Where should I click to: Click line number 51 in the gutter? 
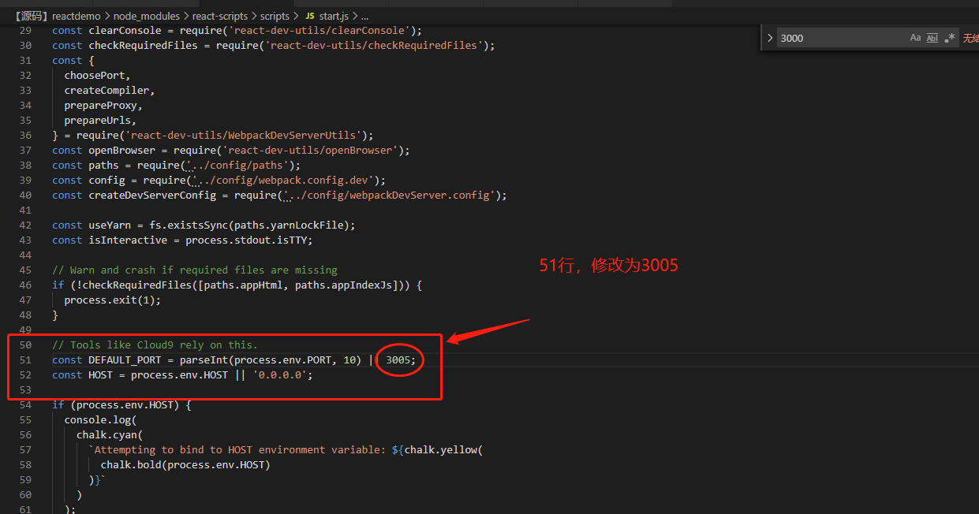click(x=25, y=359)
